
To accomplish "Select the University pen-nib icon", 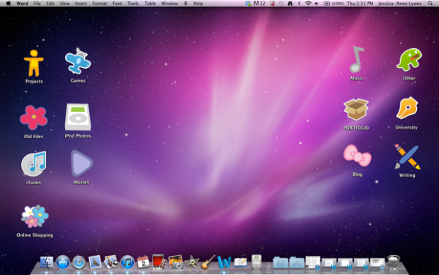I will tap(407, 108).
